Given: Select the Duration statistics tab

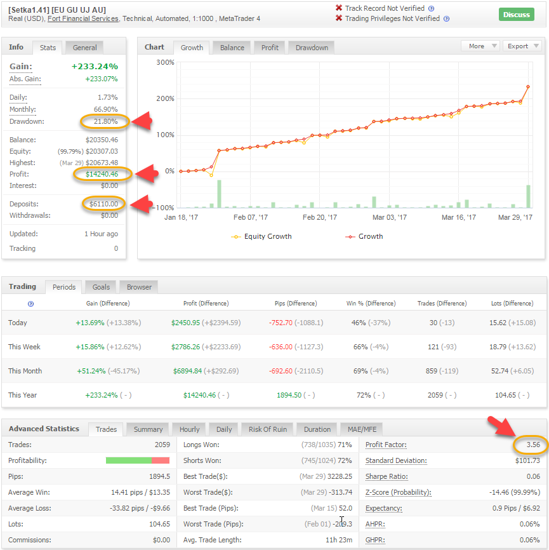Looking at the screenshot, I should coord(317,429).
